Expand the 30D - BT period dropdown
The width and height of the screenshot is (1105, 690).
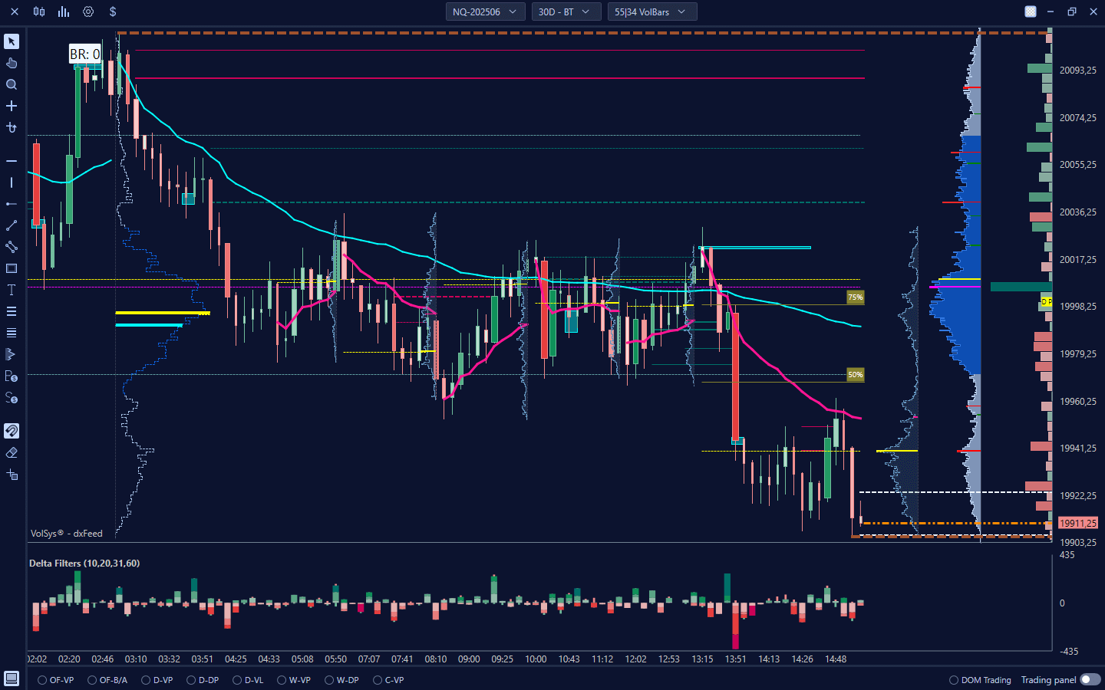tap(565, 11)
